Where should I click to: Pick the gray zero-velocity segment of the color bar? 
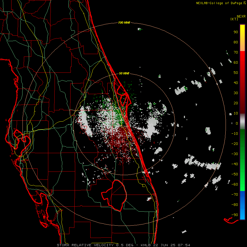[x=242, y=122]
